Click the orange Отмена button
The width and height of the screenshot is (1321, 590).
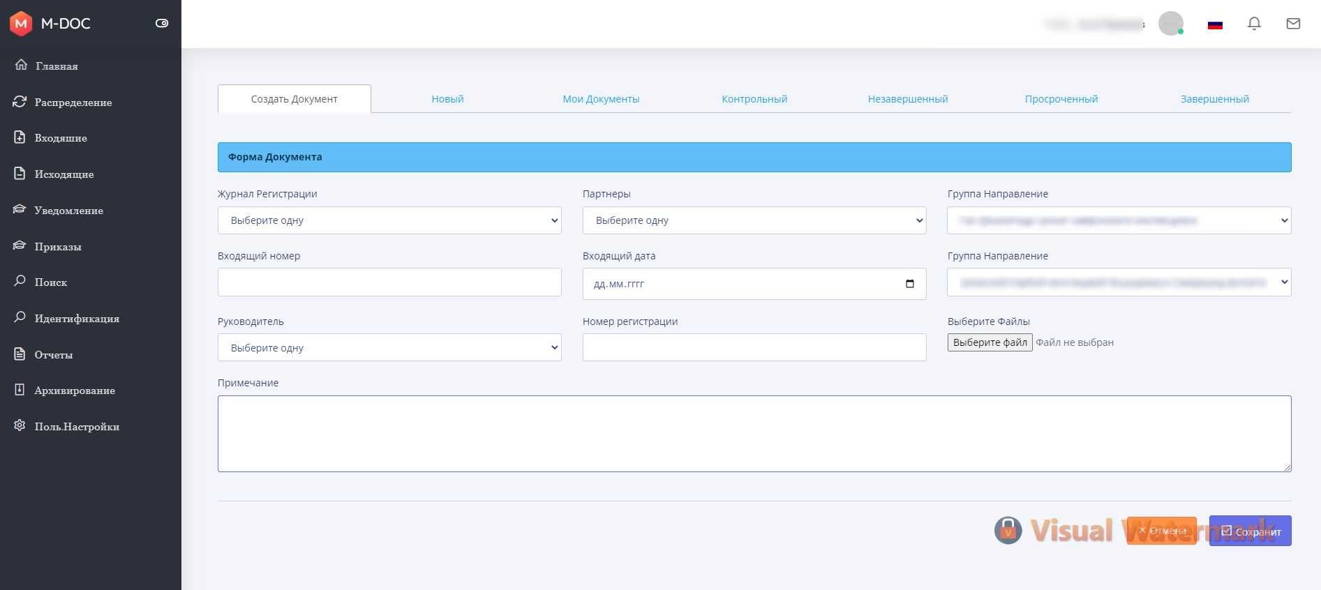pyautogui.click(x=1162, y=531)
